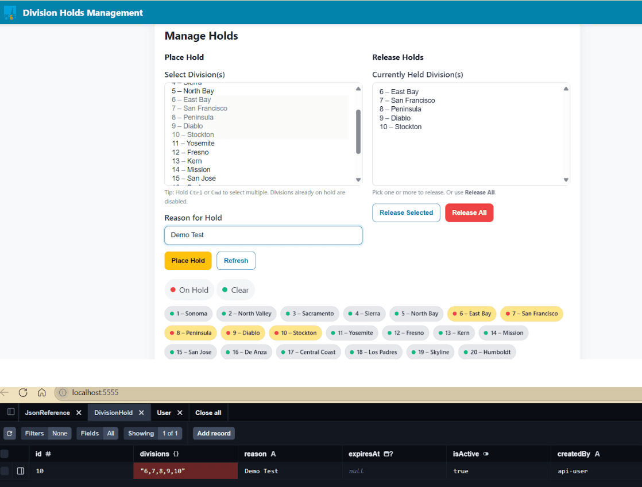Select 11 – Yosemite in division list

click(193, 144)
